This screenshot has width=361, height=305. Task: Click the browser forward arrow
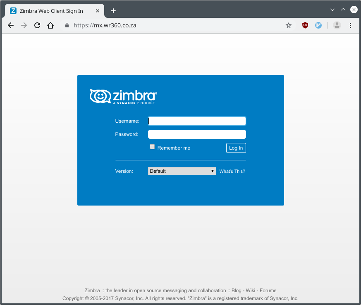click(24, 25)
